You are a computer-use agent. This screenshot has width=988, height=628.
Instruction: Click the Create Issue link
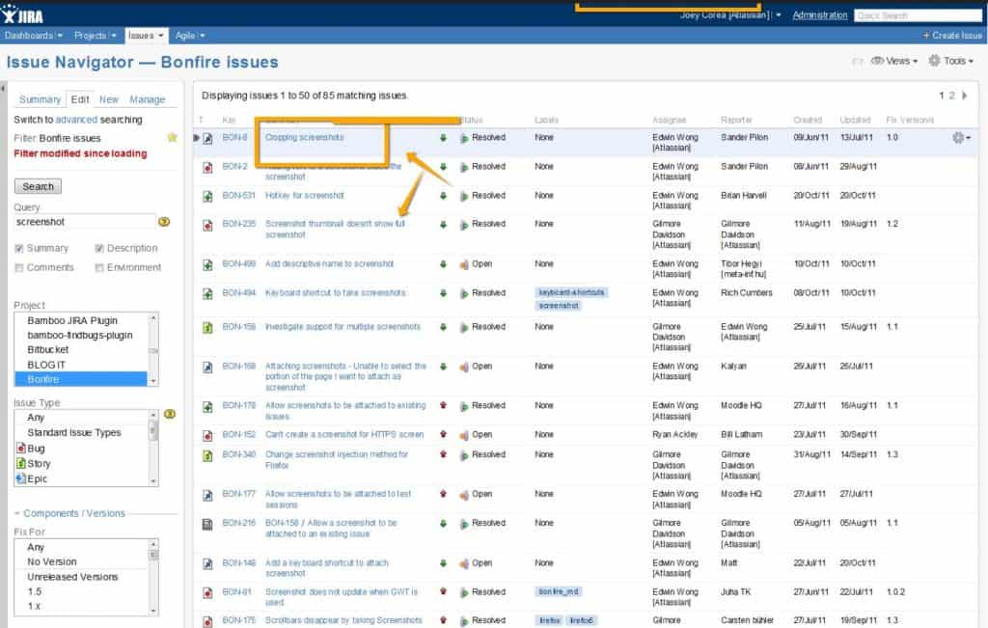pos(952,36)
